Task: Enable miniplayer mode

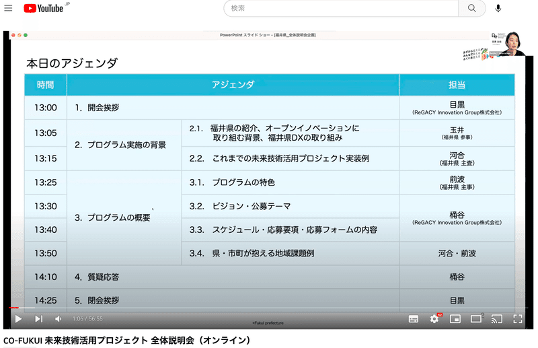Action: coord(455,319)
